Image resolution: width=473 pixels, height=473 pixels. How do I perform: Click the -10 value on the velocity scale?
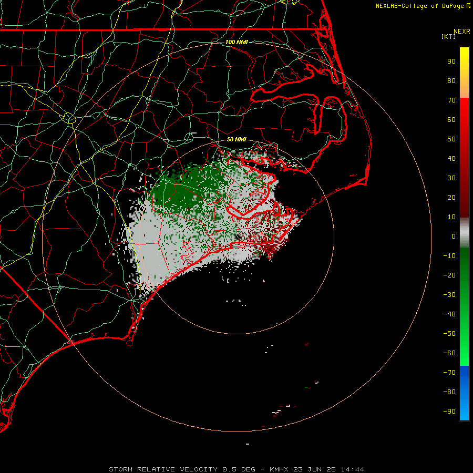449,256
